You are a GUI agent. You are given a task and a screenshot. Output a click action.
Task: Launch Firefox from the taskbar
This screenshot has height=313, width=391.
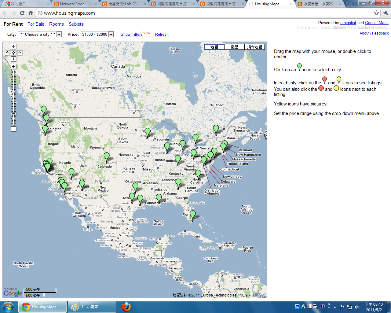pyautogui.click(x=126, y=307)
